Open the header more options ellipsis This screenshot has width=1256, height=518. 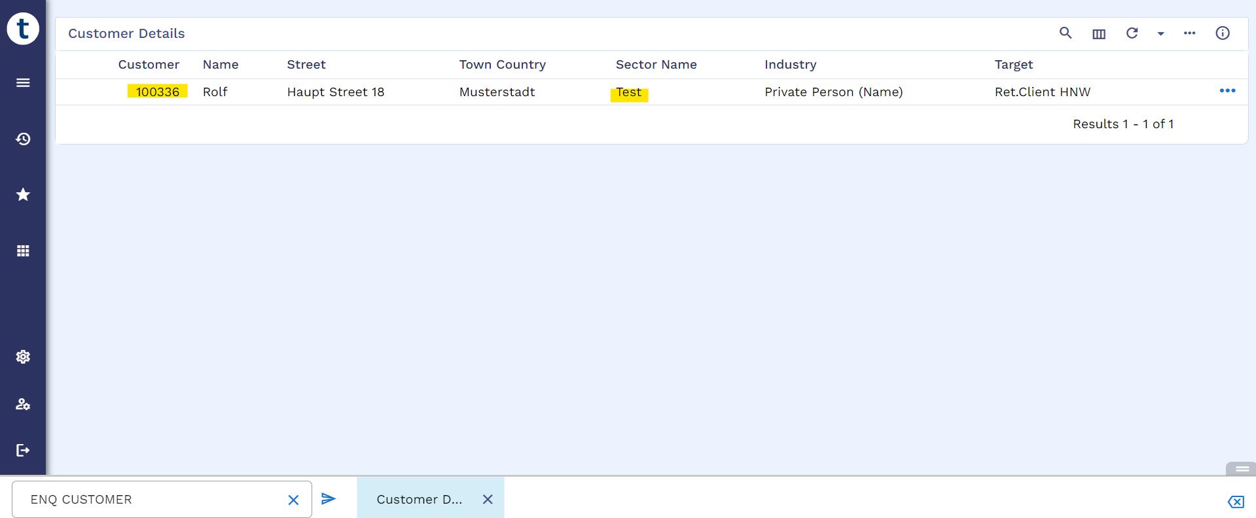1189,33
